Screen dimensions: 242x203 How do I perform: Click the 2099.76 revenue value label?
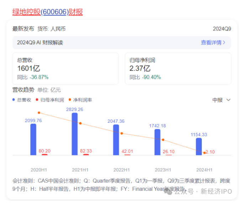(33, 120)
